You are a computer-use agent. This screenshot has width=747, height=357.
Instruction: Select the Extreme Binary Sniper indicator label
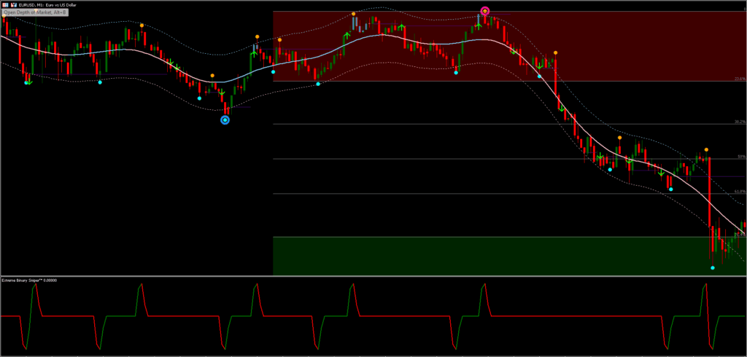pyautogui.click(x=29, y=280)
